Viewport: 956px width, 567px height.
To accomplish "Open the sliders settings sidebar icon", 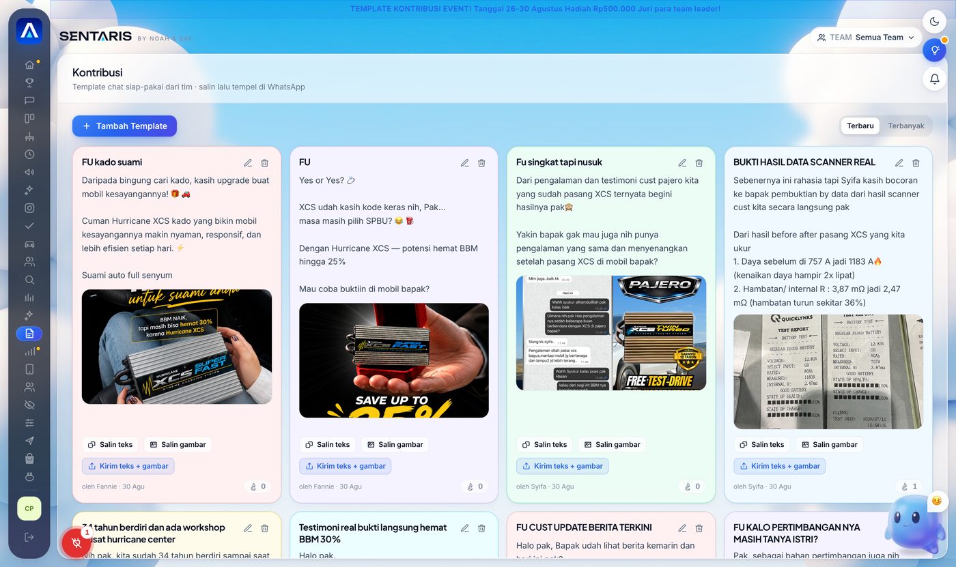I will click(x=29, y=423).
